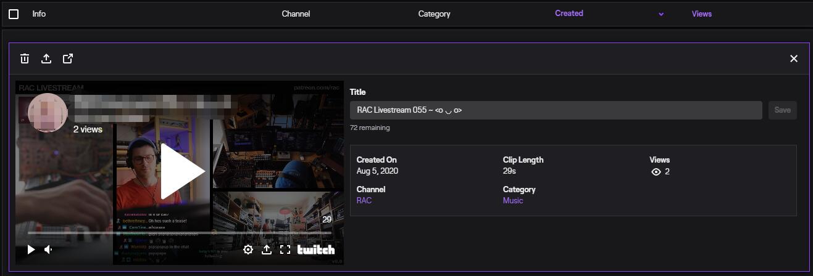Open clip in new window icon
The height and width of the screenshot is (276, 813).
tap(68, 59)
